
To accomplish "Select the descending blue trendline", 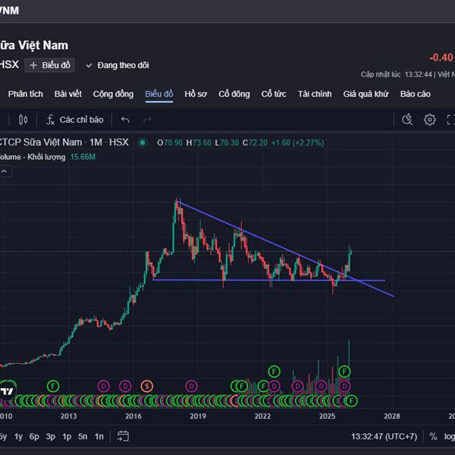I will tap(284, 249).
